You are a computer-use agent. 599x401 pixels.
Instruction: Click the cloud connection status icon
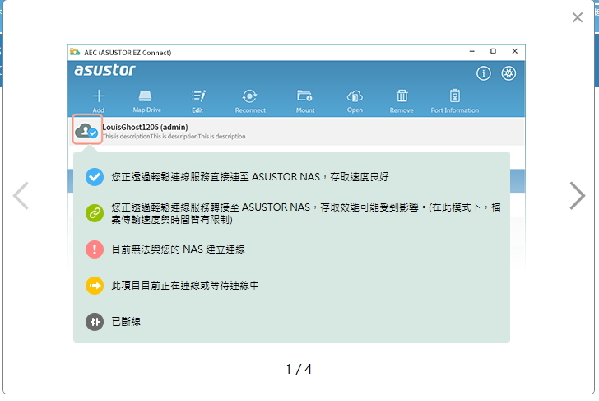point(87,130)
